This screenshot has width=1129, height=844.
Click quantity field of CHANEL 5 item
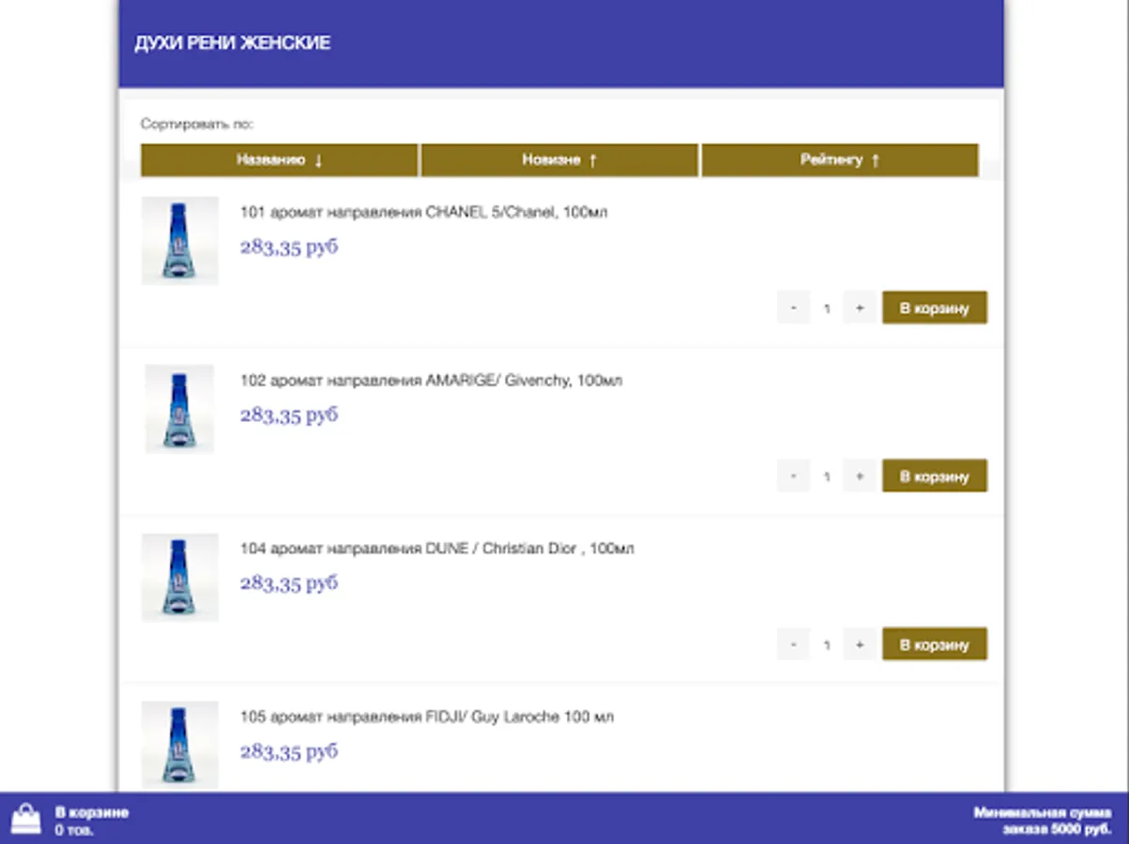pyautogui.click(x=827, y=308)
